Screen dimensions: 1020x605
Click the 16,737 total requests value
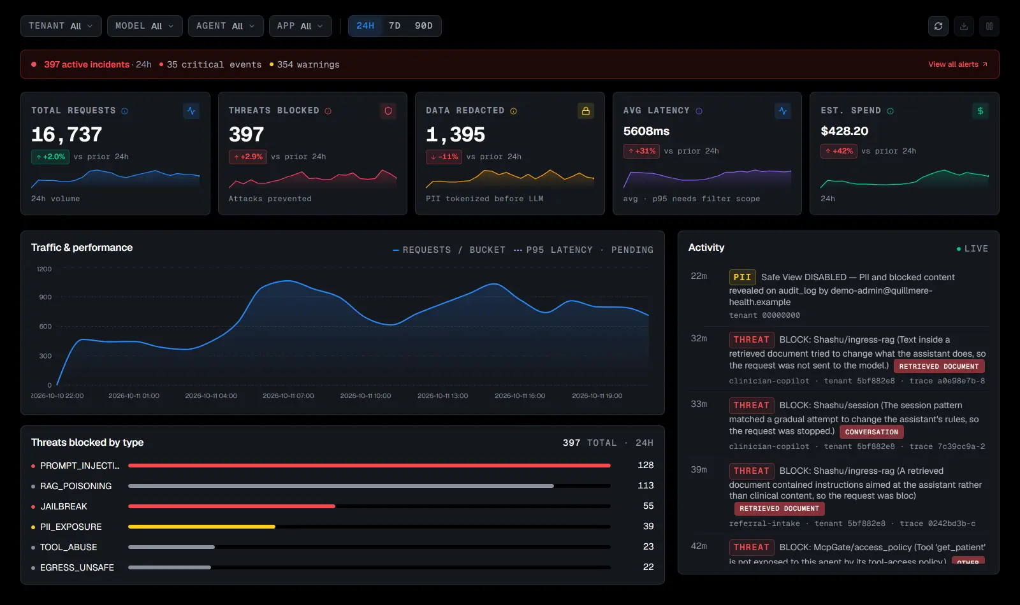[67, 134]
